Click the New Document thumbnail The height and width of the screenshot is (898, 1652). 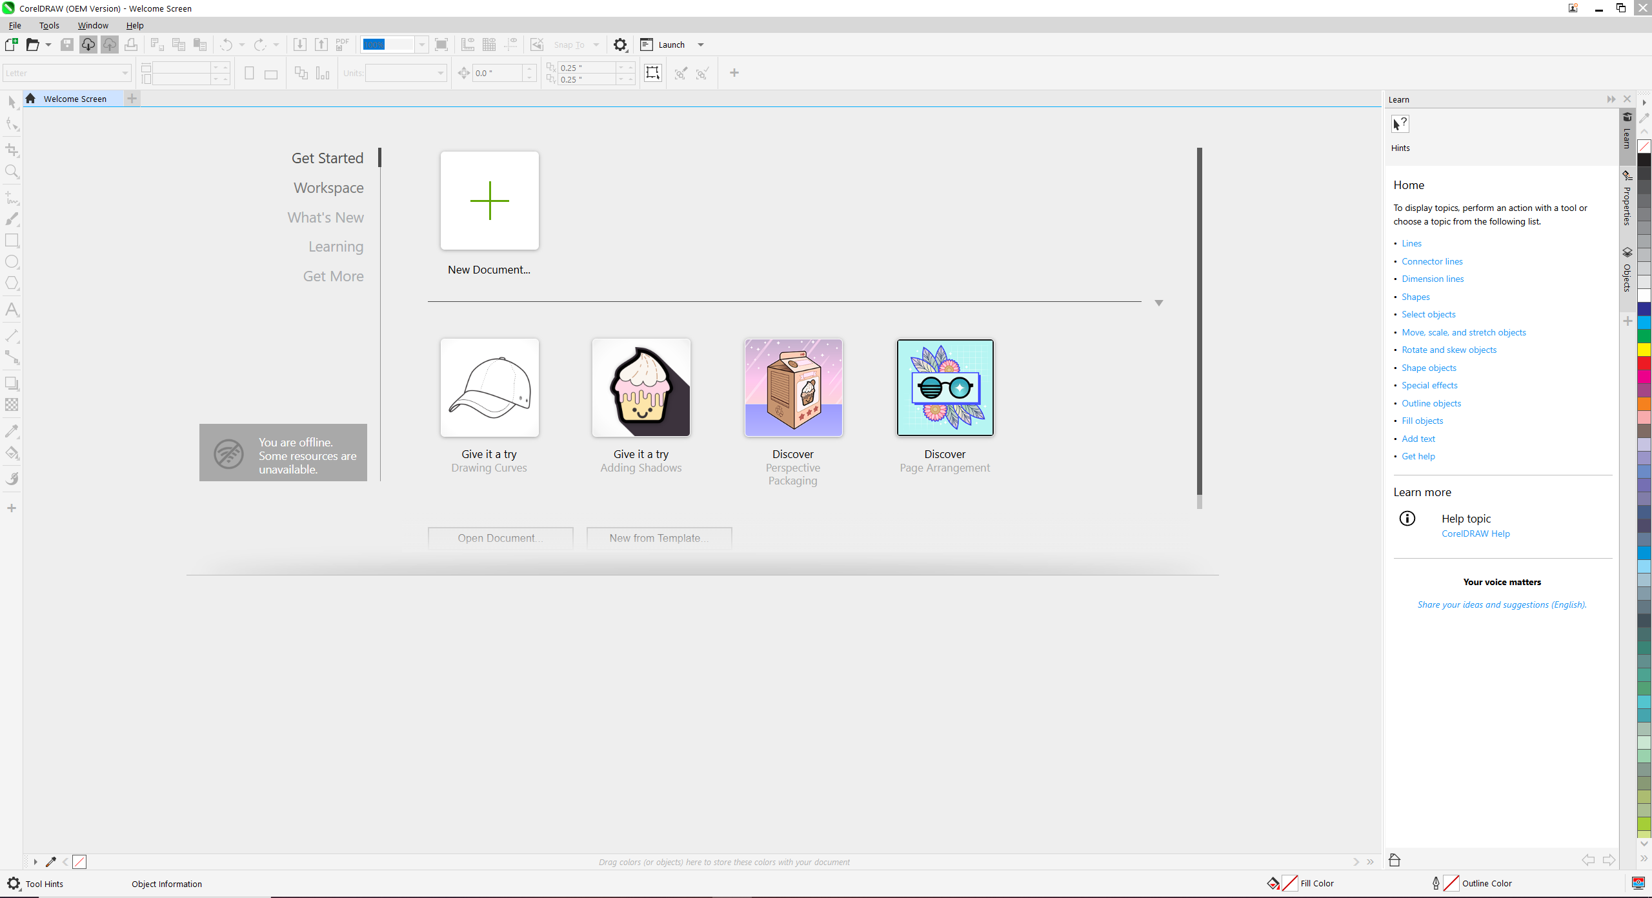tap(489, 201)
